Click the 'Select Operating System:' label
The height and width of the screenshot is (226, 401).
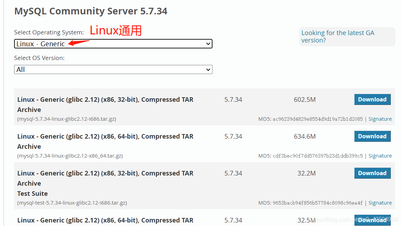pyautogui.click(x=49, y=32)
